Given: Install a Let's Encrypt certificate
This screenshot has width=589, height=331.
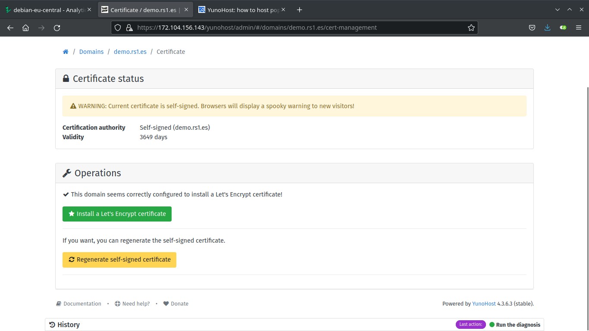Looking at the screenshot, I should 117,214.
